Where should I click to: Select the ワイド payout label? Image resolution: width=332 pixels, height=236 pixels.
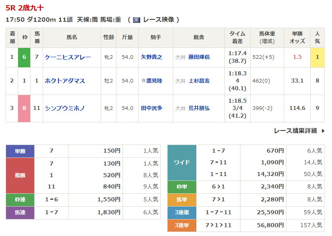click(x=182, y=162)
